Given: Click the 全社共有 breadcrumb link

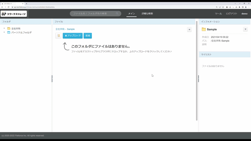Looking at the screenshot, I should [x=60, y=29].
